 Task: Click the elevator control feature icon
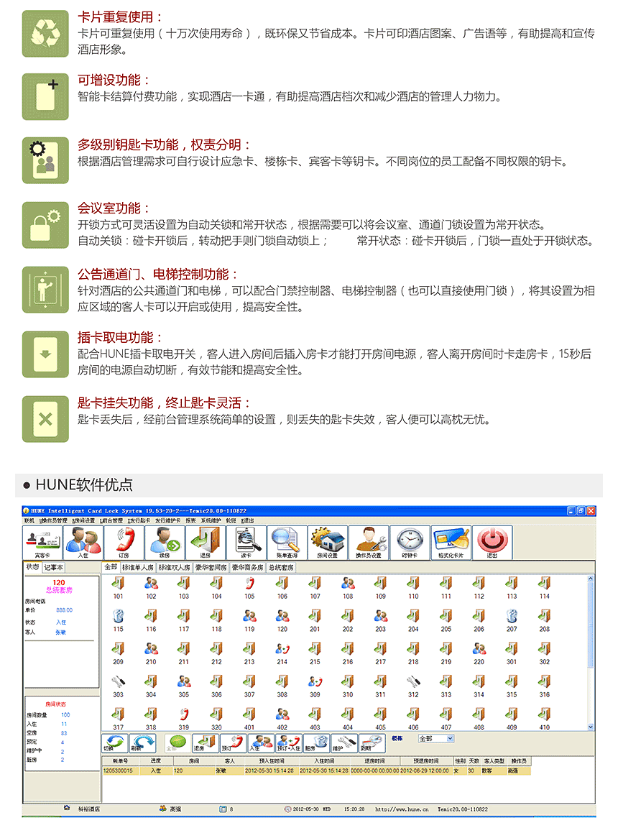pos(45,290)
